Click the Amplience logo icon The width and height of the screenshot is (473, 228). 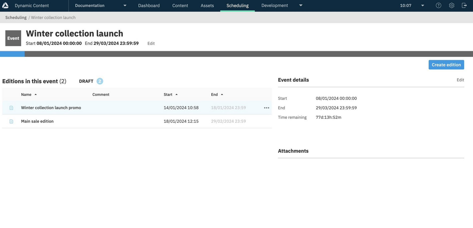pos(5,6)
